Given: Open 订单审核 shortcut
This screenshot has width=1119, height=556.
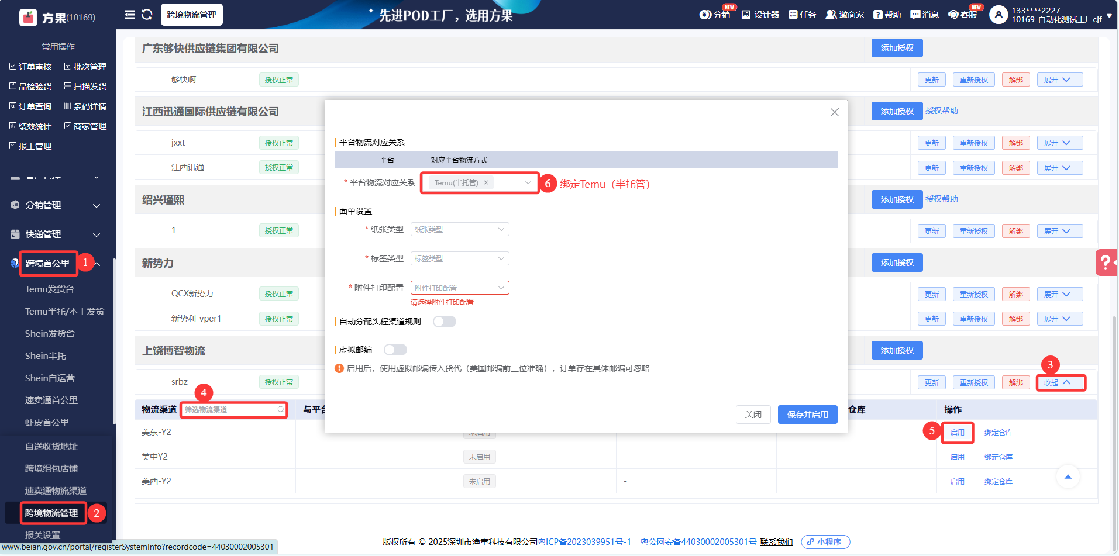Looking at the screenshot, I should (30, 67).
